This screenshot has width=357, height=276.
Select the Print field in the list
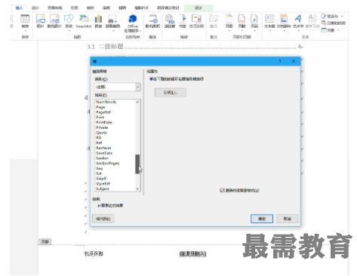(x=100, y=117)
